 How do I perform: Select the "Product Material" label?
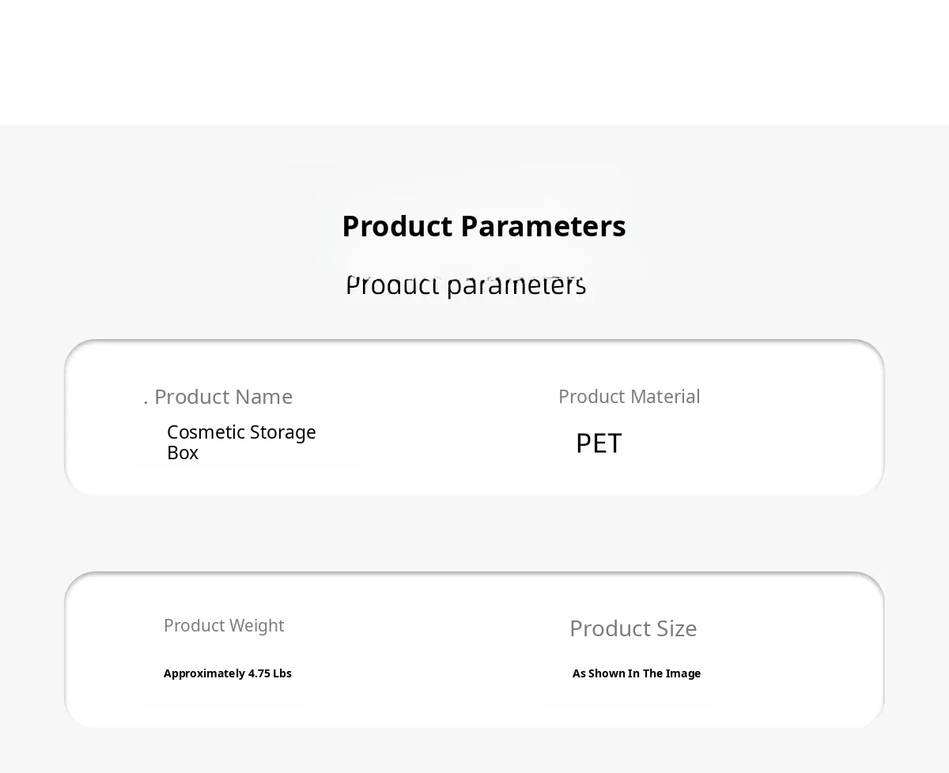pos(629,397)
